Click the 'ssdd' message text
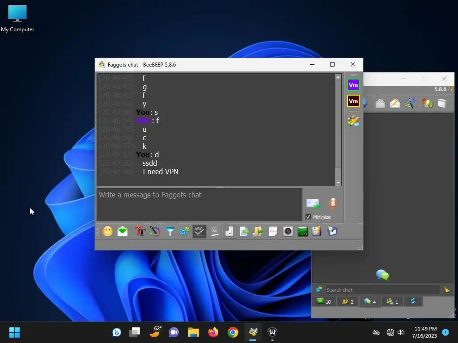The image size is (458, 343). coord(150,163)
